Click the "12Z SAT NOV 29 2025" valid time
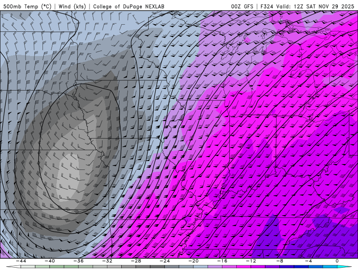Image resolution: width=358 pixels, height=269 pixels. click(x=324, y=6)
